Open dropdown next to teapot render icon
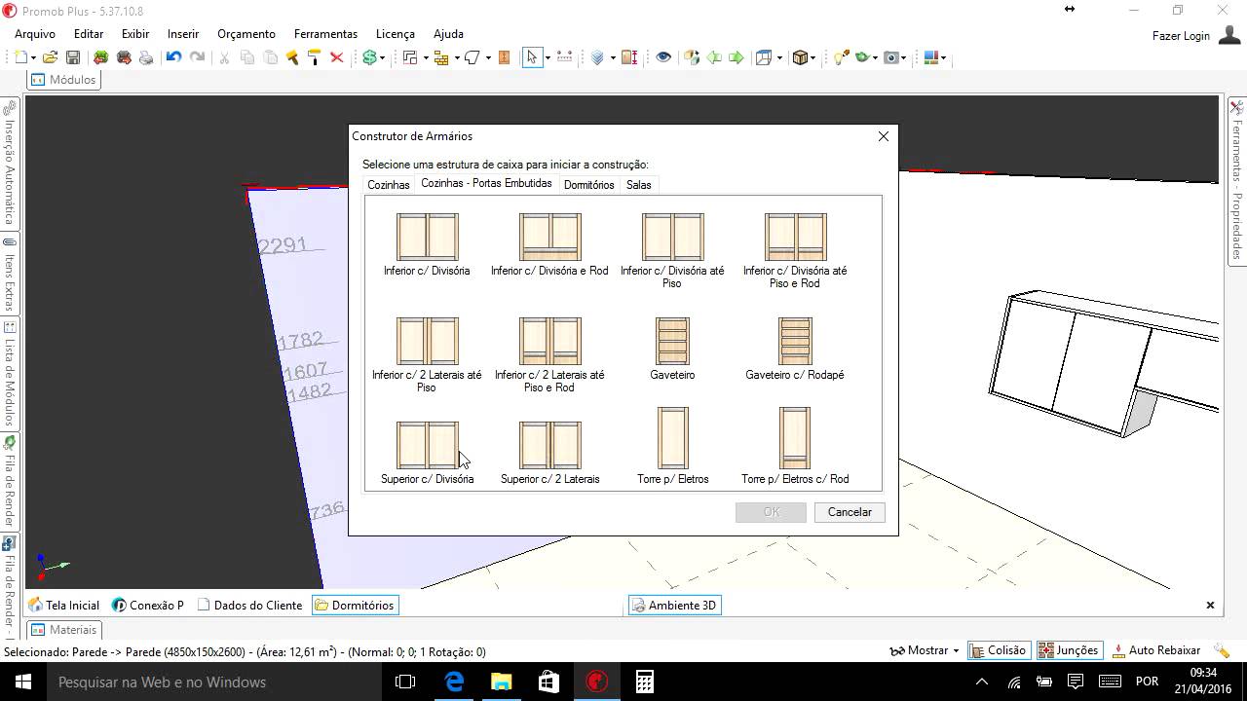The width and height of the screenshot is (1247, 701). point(875,58)
